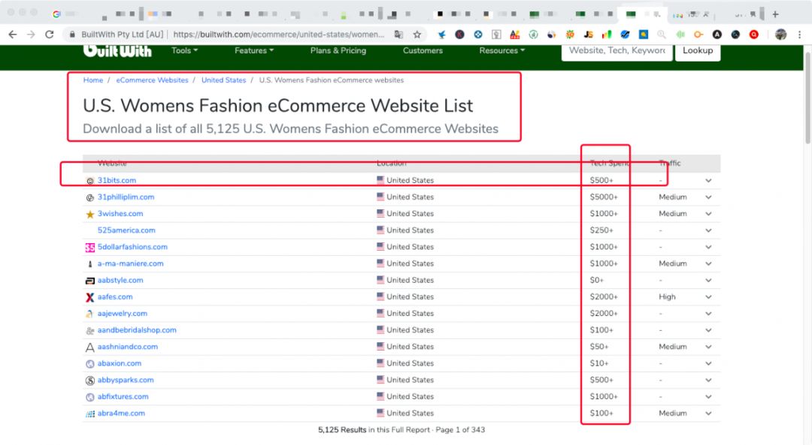Open the aajewelry.com link
812x445 pixels.
(123, 313)
